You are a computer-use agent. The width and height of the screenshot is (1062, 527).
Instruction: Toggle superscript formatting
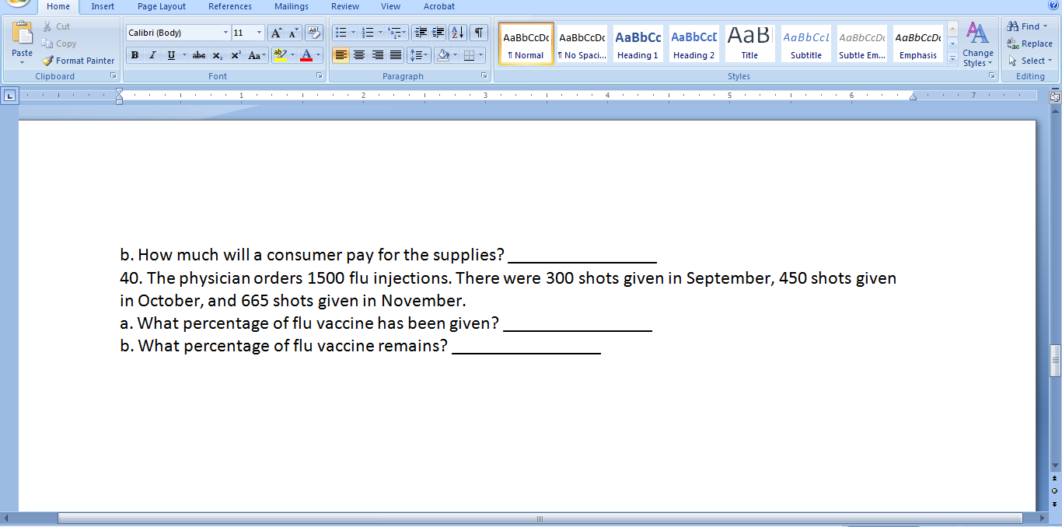click(x=235, y=55)
